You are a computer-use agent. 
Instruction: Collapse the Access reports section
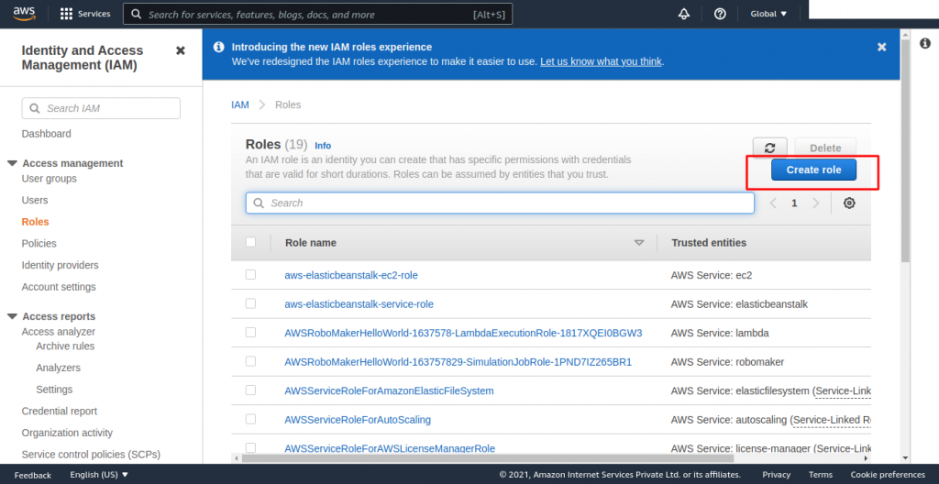point(11,316)
